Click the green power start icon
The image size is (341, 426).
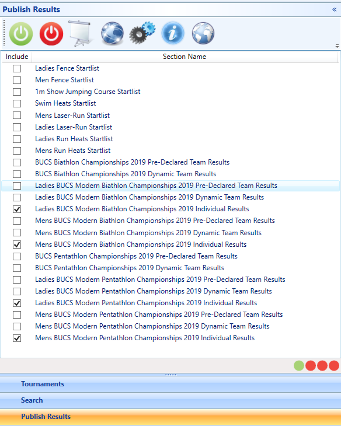point(21,34)
